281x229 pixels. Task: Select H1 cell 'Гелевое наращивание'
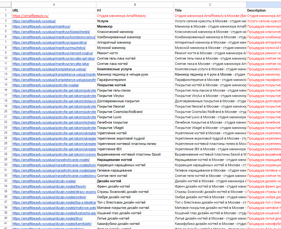click(135, 170)
